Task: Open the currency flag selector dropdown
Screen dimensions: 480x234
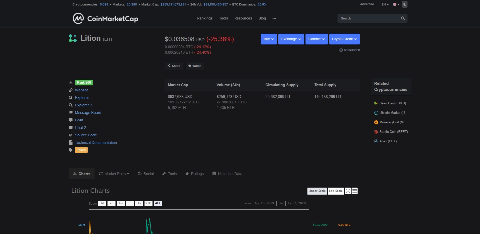Action: tap(396, 4)
